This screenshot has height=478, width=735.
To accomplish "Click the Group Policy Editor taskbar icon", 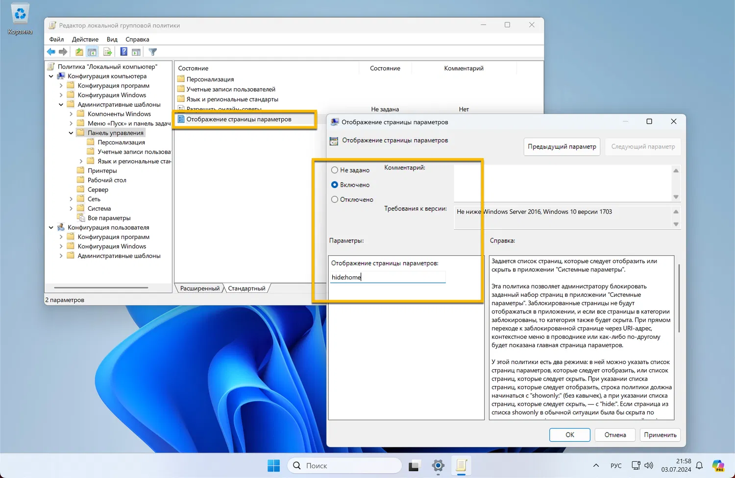I will (x=461, y=465).
